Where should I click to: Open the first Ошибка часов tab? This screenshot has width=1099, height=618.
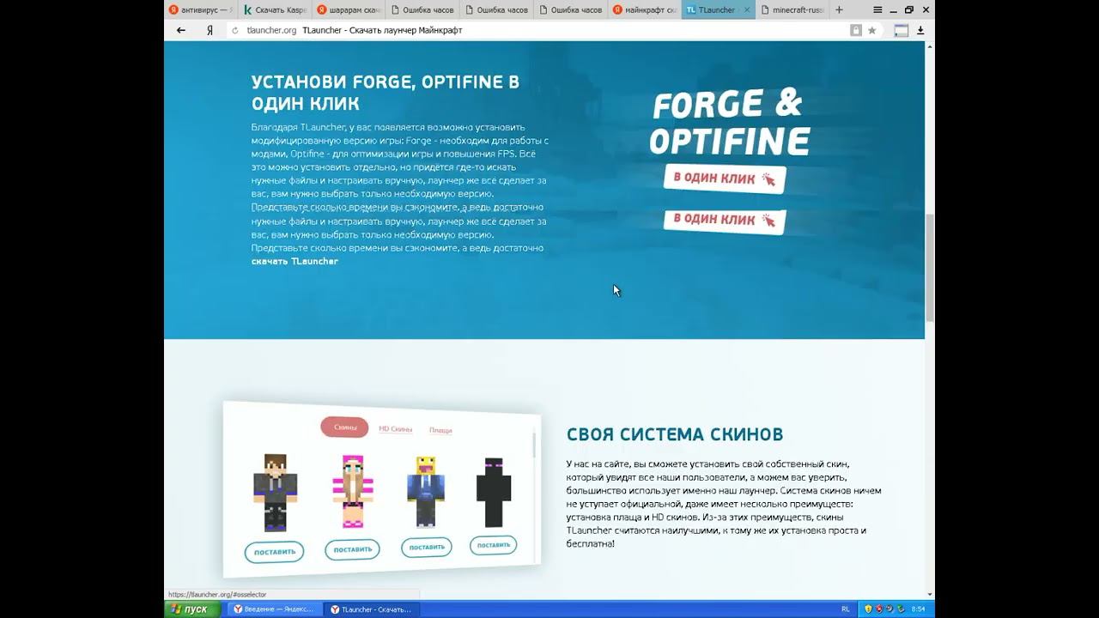tap(422, 9)
